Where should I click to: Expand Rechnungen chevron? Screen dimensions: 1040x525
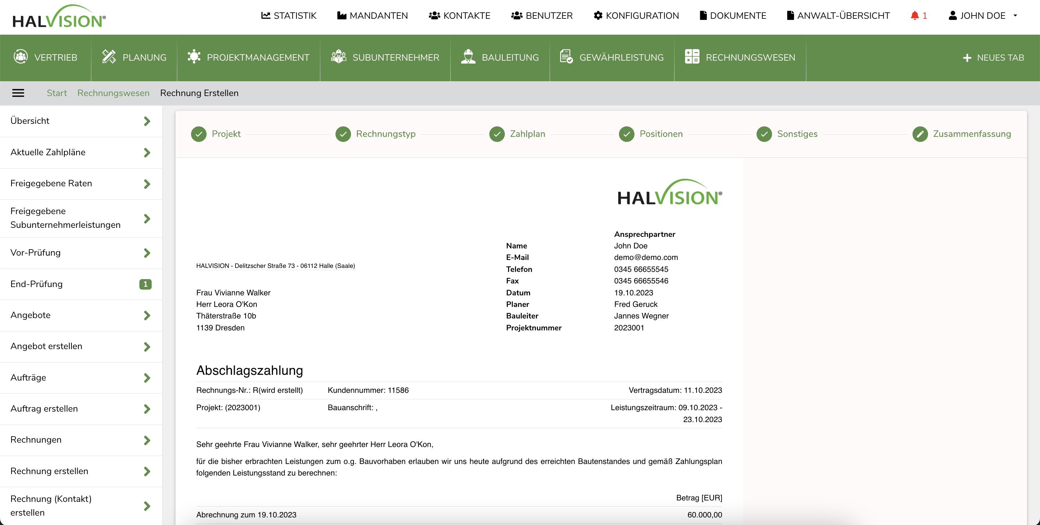(x=147, y=440)
